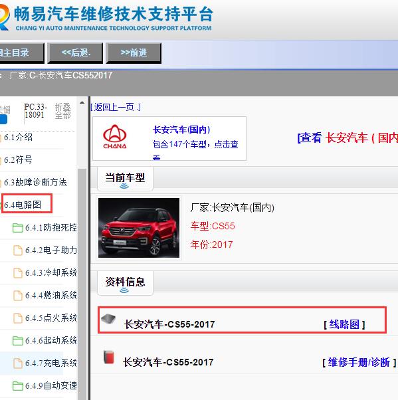The image size is (398, 400).
Task: Click green folder icon of 6.4.9
Action: [17, 386]
